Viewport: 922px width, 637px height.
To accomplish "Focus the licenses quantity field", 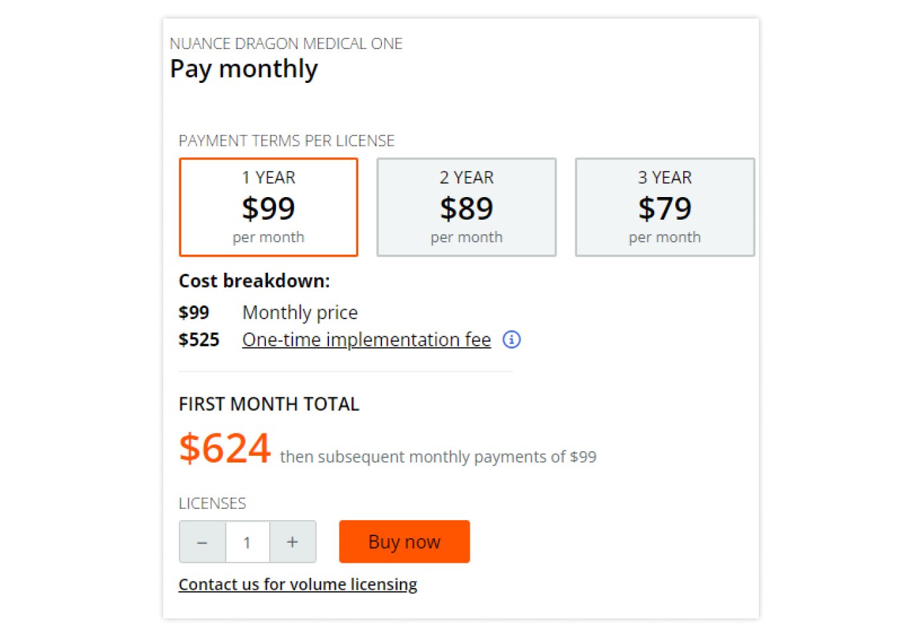I will pyautogui.click(x=247, y=542).
